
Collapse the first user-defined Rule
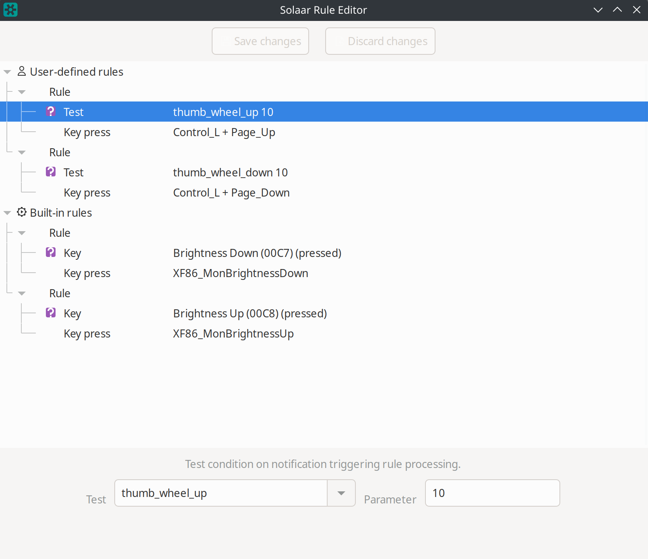[x=22, y=92]
